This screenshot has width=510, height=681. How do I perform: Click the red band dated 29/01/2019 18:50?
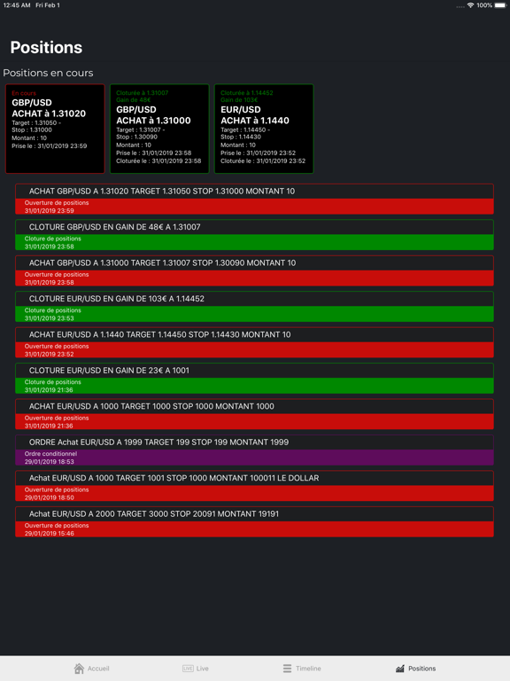(x=255, y=493)
